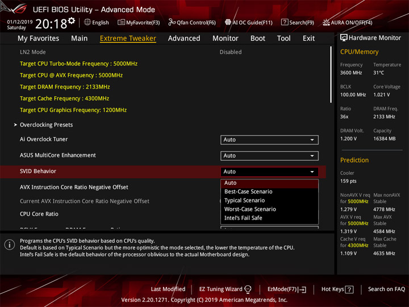Image resolution: width=409 pixels, height=307 pixels.
Task: Click the settings list vertical scrollbar
Action: coord(331,75)
